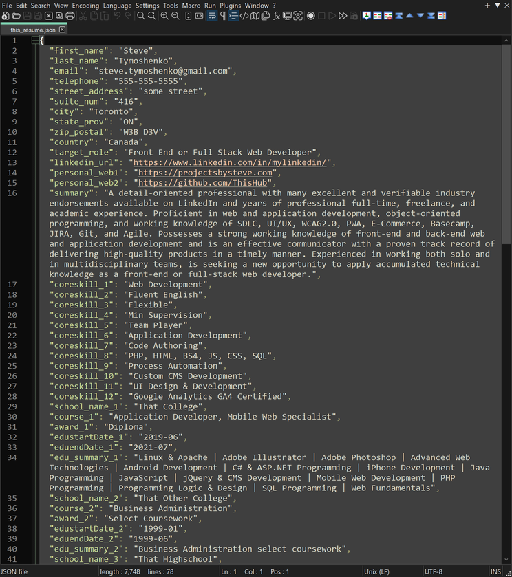Image resolution: width=512 pixels, height=577 pixels.
Task: Create a new file via toolbar icon
Action: (x=6, y=16)
